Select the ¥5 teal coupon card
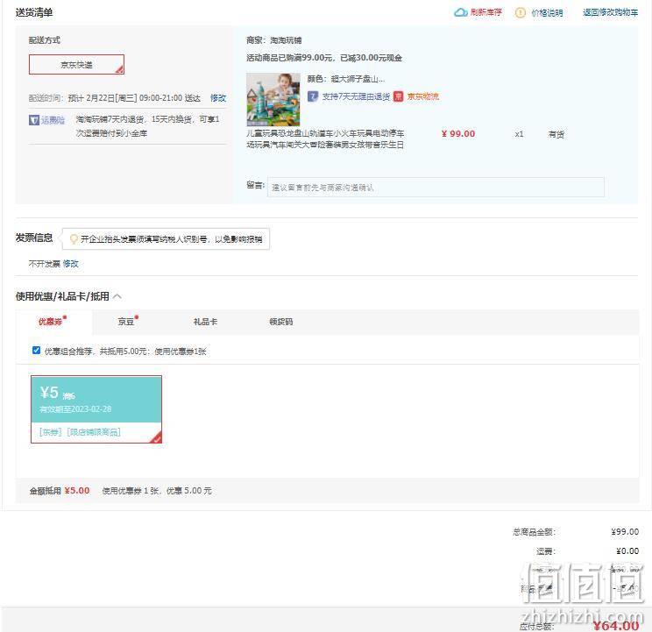Viewport: 652px width, 632px height. pos(96,409)
